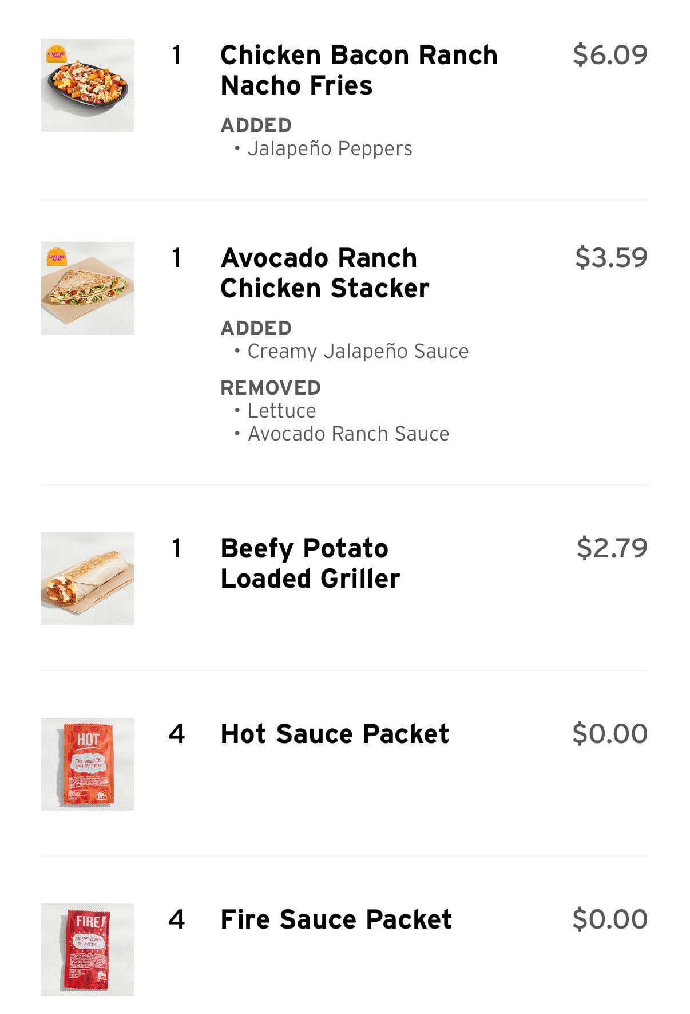Image resolution: width=690 pixels, height=1014 pixels.
Task: Click the Hot Sauce Packet image
Action: click(88, 764)
